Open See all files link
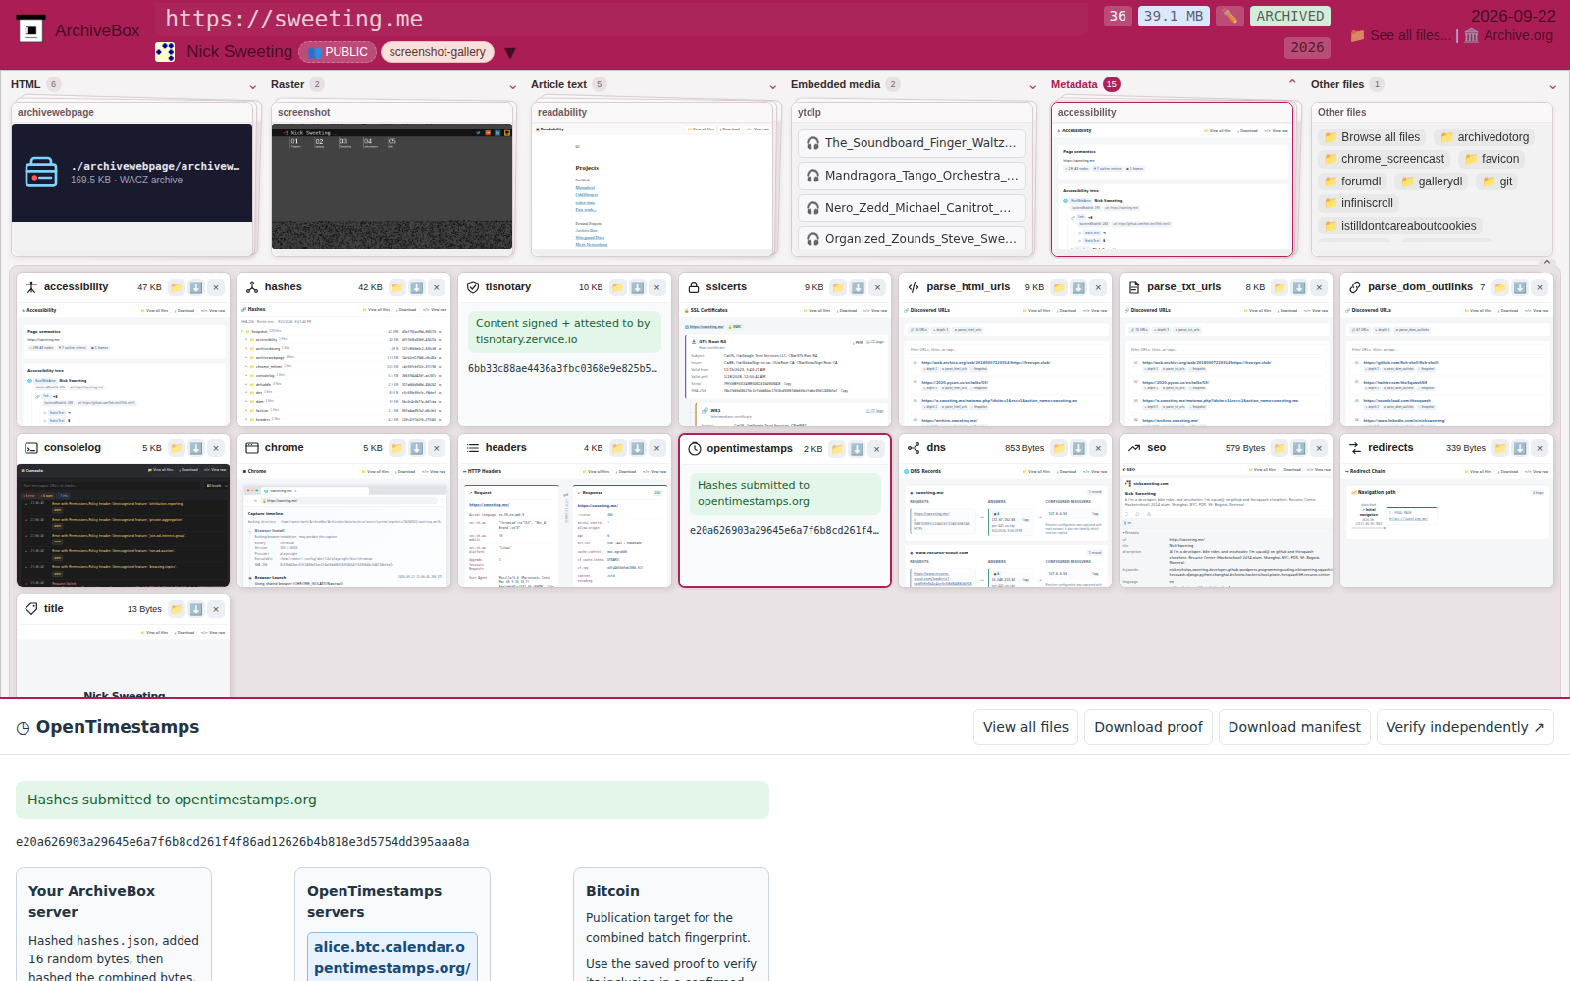This screenshot has width=1570, height=981. (x=1401, y=35)
